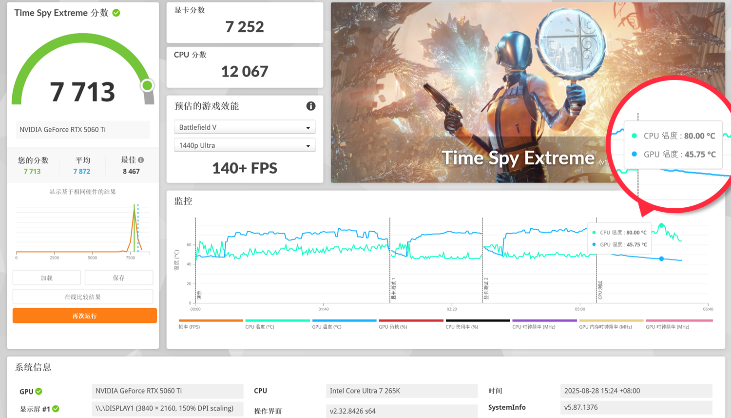This screenshot has width=731, height=418.
Task: Click the green check next to GPU in 系统信息
Action: (39, 391)
